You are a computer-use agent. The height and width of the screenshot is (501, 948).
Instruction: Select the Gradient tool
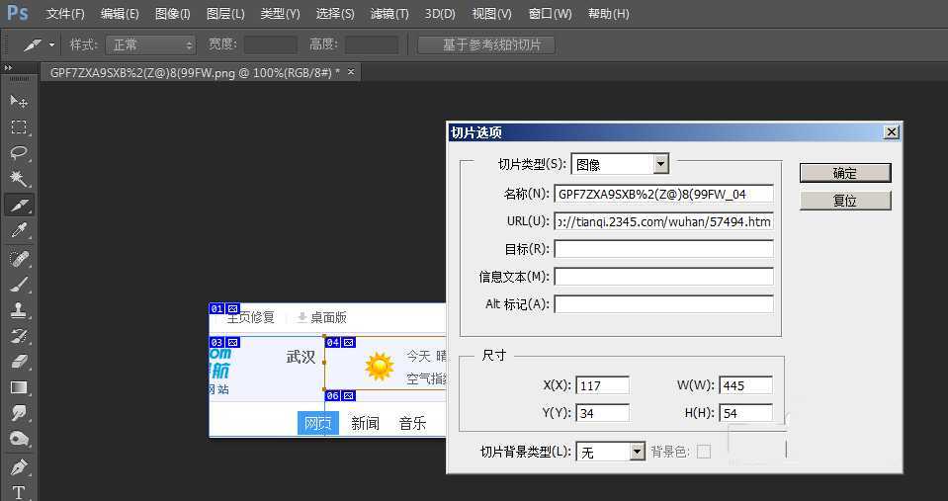coord(19,387)
